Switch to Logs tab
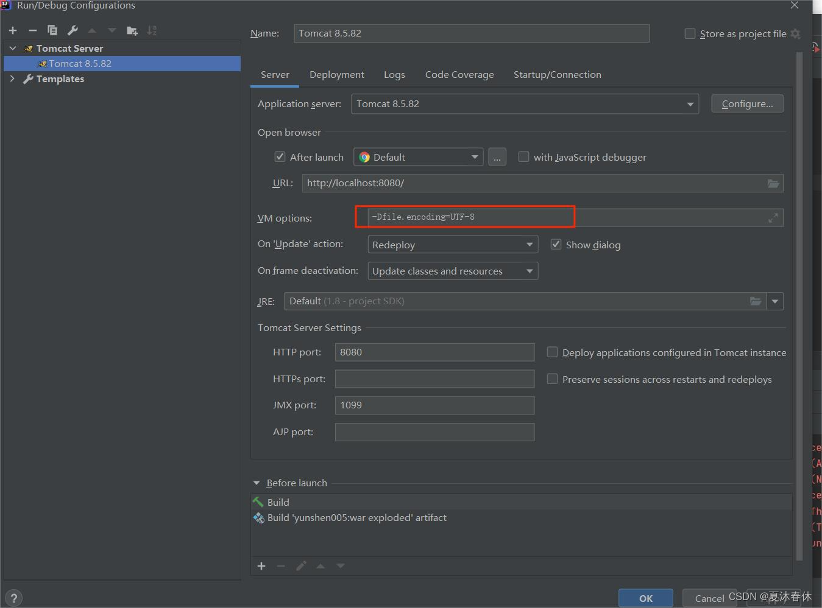The image size is (822, 608). pyautogui.click(x=394, y=75)
